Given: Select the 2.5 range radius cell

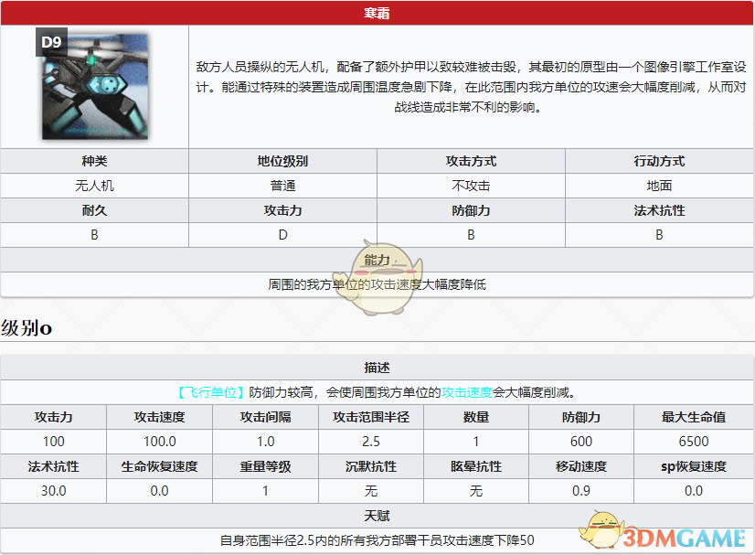Looking at the screenshot, I should pyautogui.click(x=371, y=442).
